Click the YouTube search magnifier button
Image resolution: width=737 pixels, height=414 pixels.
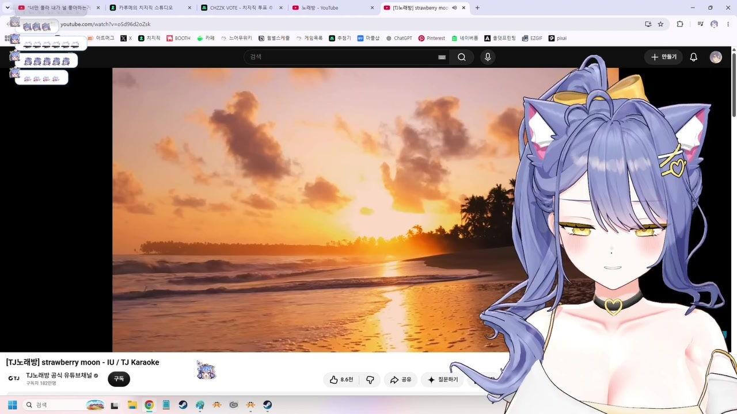462,57
